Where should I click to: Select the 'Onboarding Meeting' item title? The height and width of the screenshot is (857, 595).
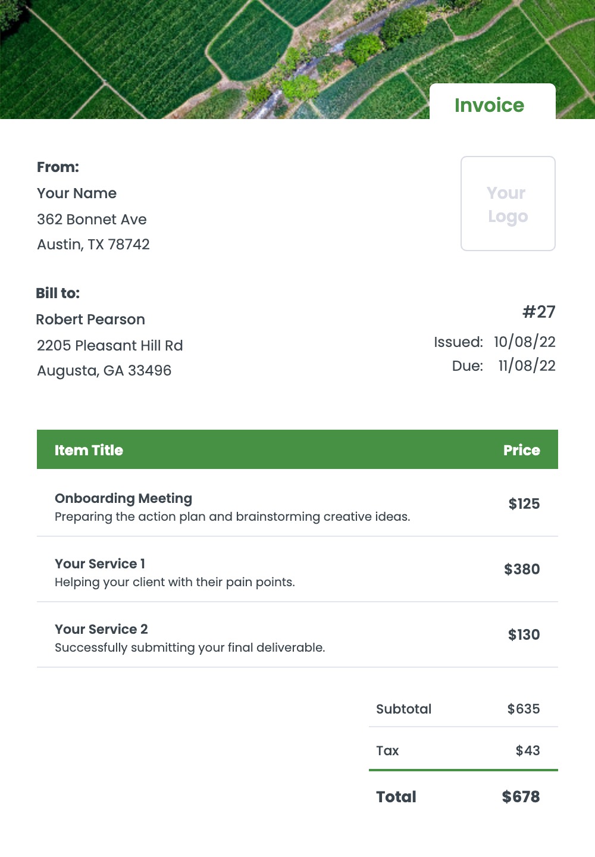click(123, 499)
